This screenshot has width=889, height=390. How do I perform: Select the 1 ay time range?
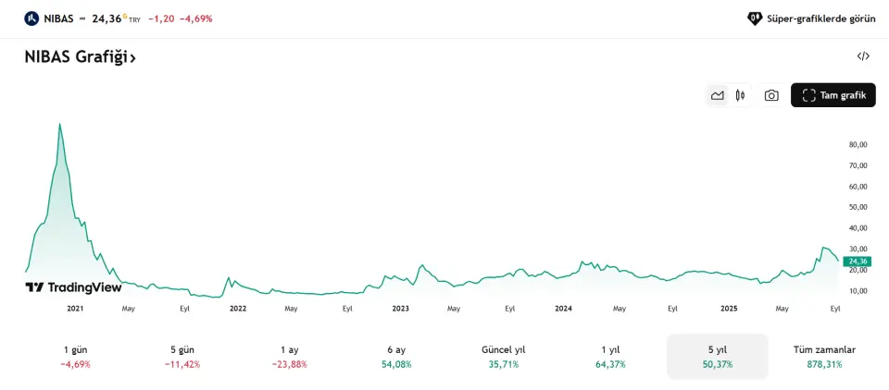click(289, 356)
